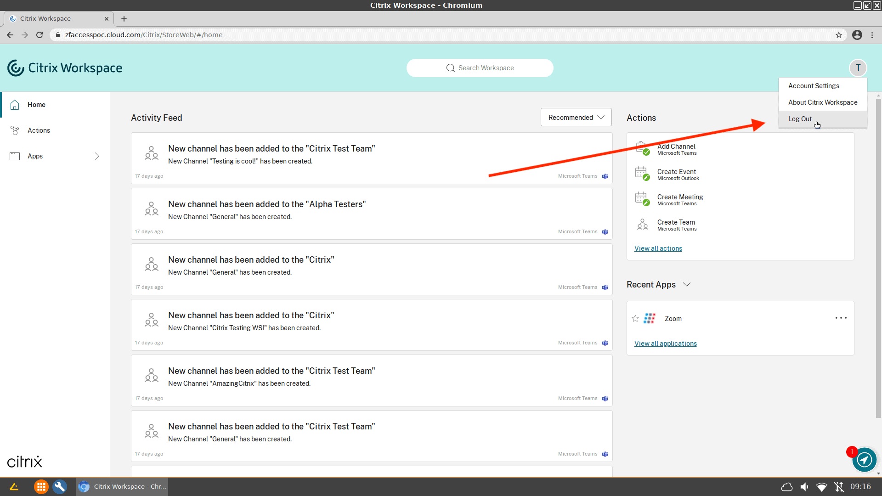
Task: Go to Home in the sidebar
Action: pyautogui.click(x=55, y=105)
